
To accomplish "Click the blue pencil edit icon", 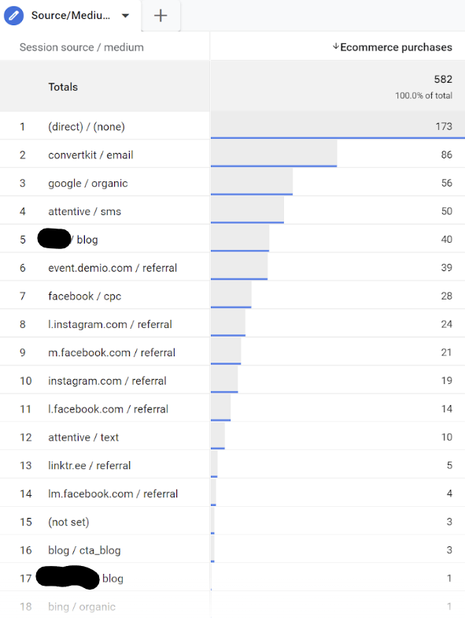I will tap(14, 16).
